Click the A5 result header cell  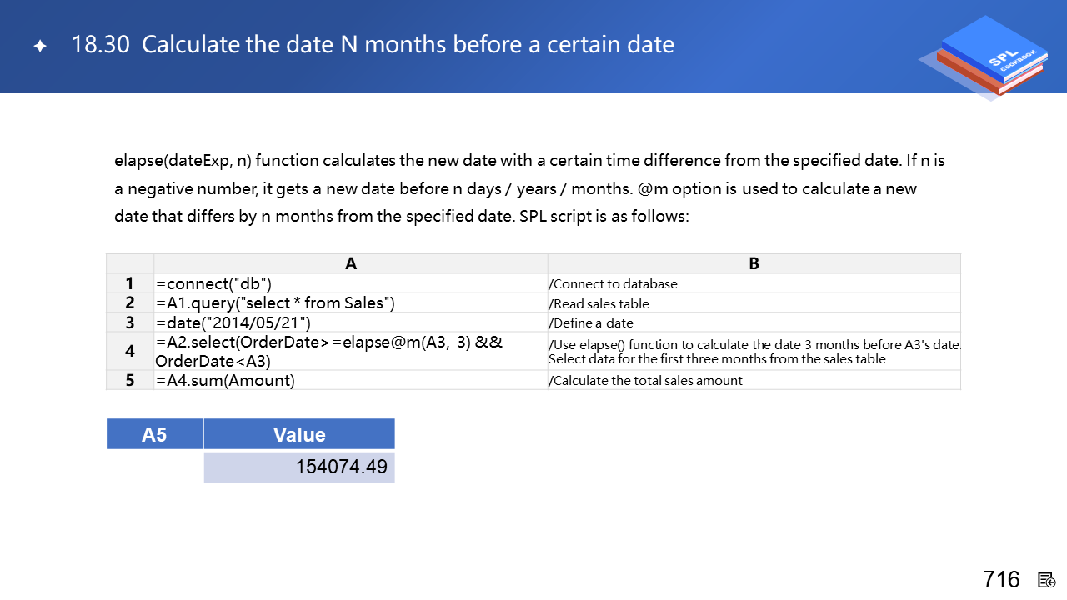click(x=154, y=434)
